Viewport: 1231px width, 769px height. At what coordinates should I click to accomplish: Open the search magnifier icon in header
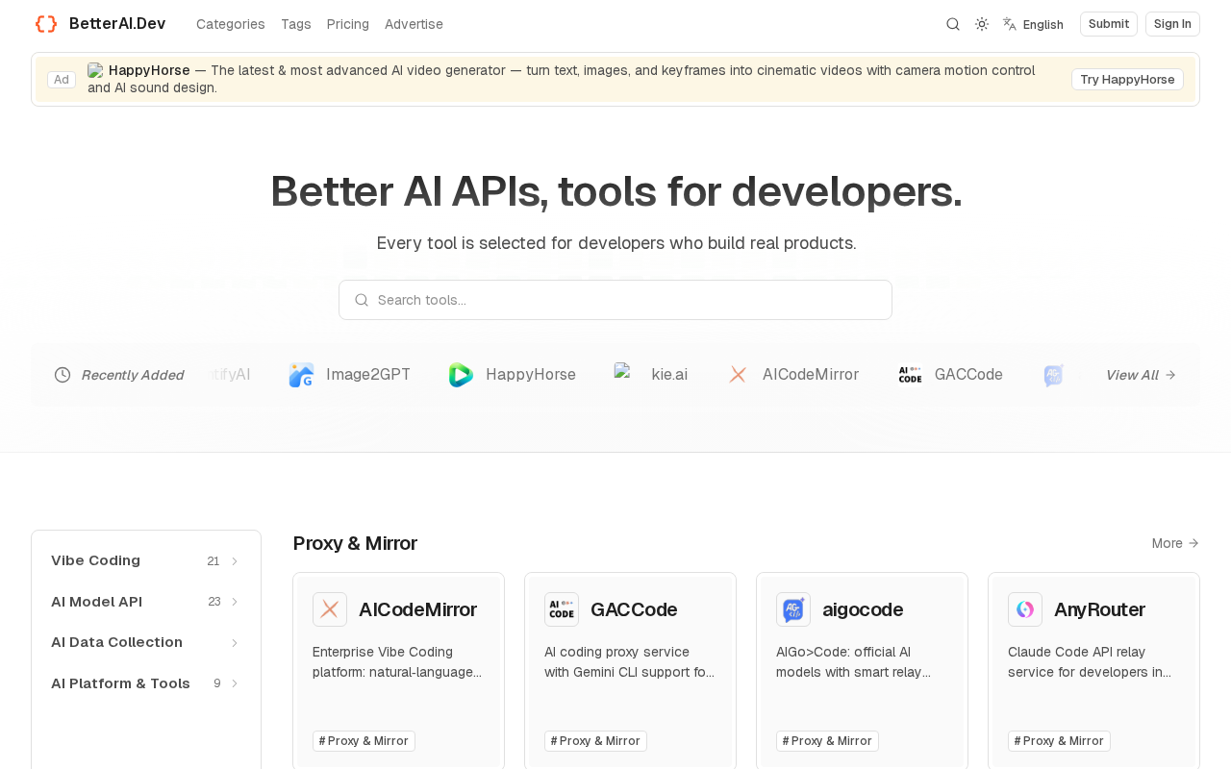point(953,24)
